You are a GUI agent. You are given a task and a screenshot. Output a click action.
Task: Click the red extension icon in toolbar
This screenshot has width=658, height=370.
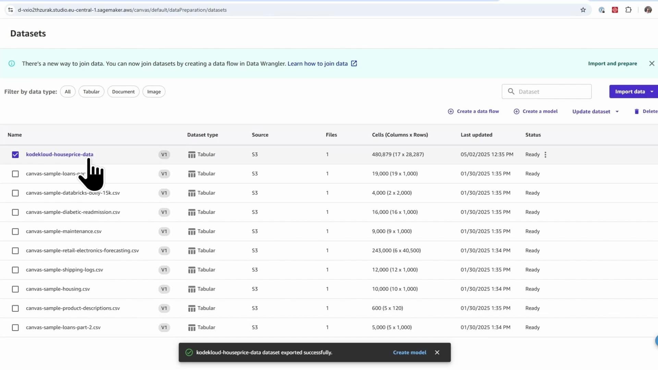[x=615, y=10]
